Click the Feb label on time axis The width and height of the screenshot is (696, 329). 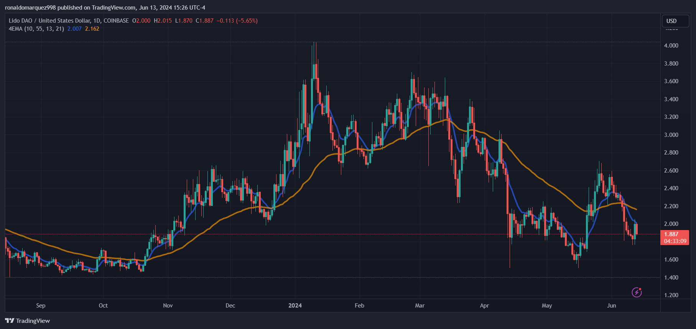[359, 306]
